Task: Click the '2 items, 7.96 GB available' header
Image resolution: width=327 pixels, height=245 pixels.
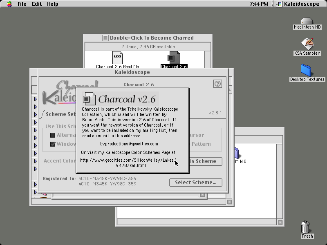Action: pyautogui.click(x=148, y=47)
